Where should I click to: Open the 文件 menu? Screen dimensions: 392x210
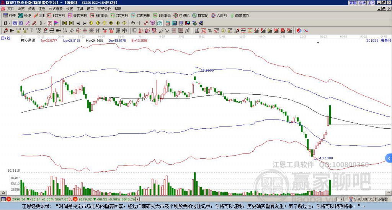tap(11, 9)
